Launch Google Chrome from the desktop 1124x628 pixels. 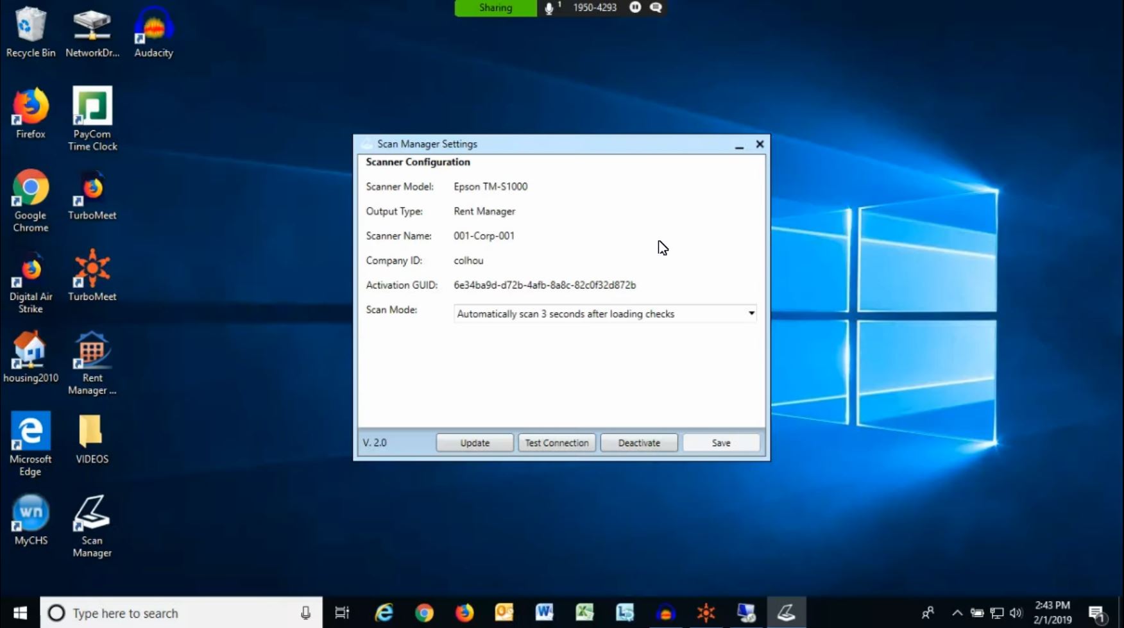(x=30, y=201)
